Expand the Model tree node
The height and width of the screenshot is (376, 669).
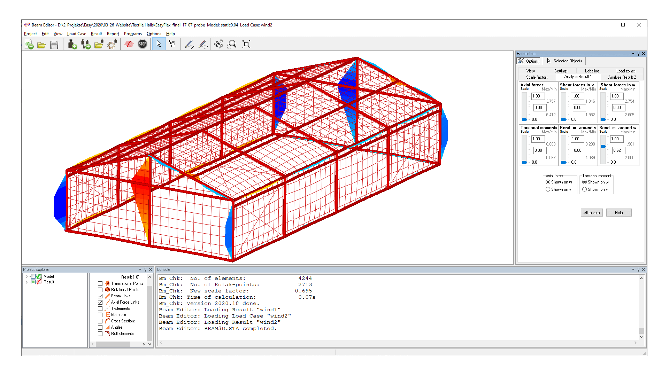pyautogui.click(x=26, y=276)
